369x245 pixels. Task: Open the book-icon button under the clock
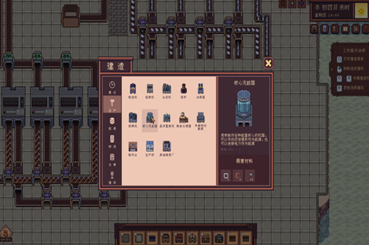345,29
